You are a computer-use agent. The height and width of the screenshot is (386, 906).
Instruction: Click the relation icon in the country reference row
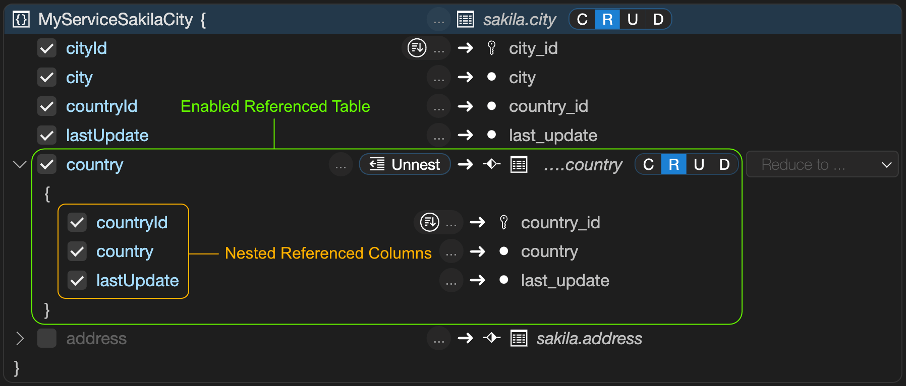(491, 164)
